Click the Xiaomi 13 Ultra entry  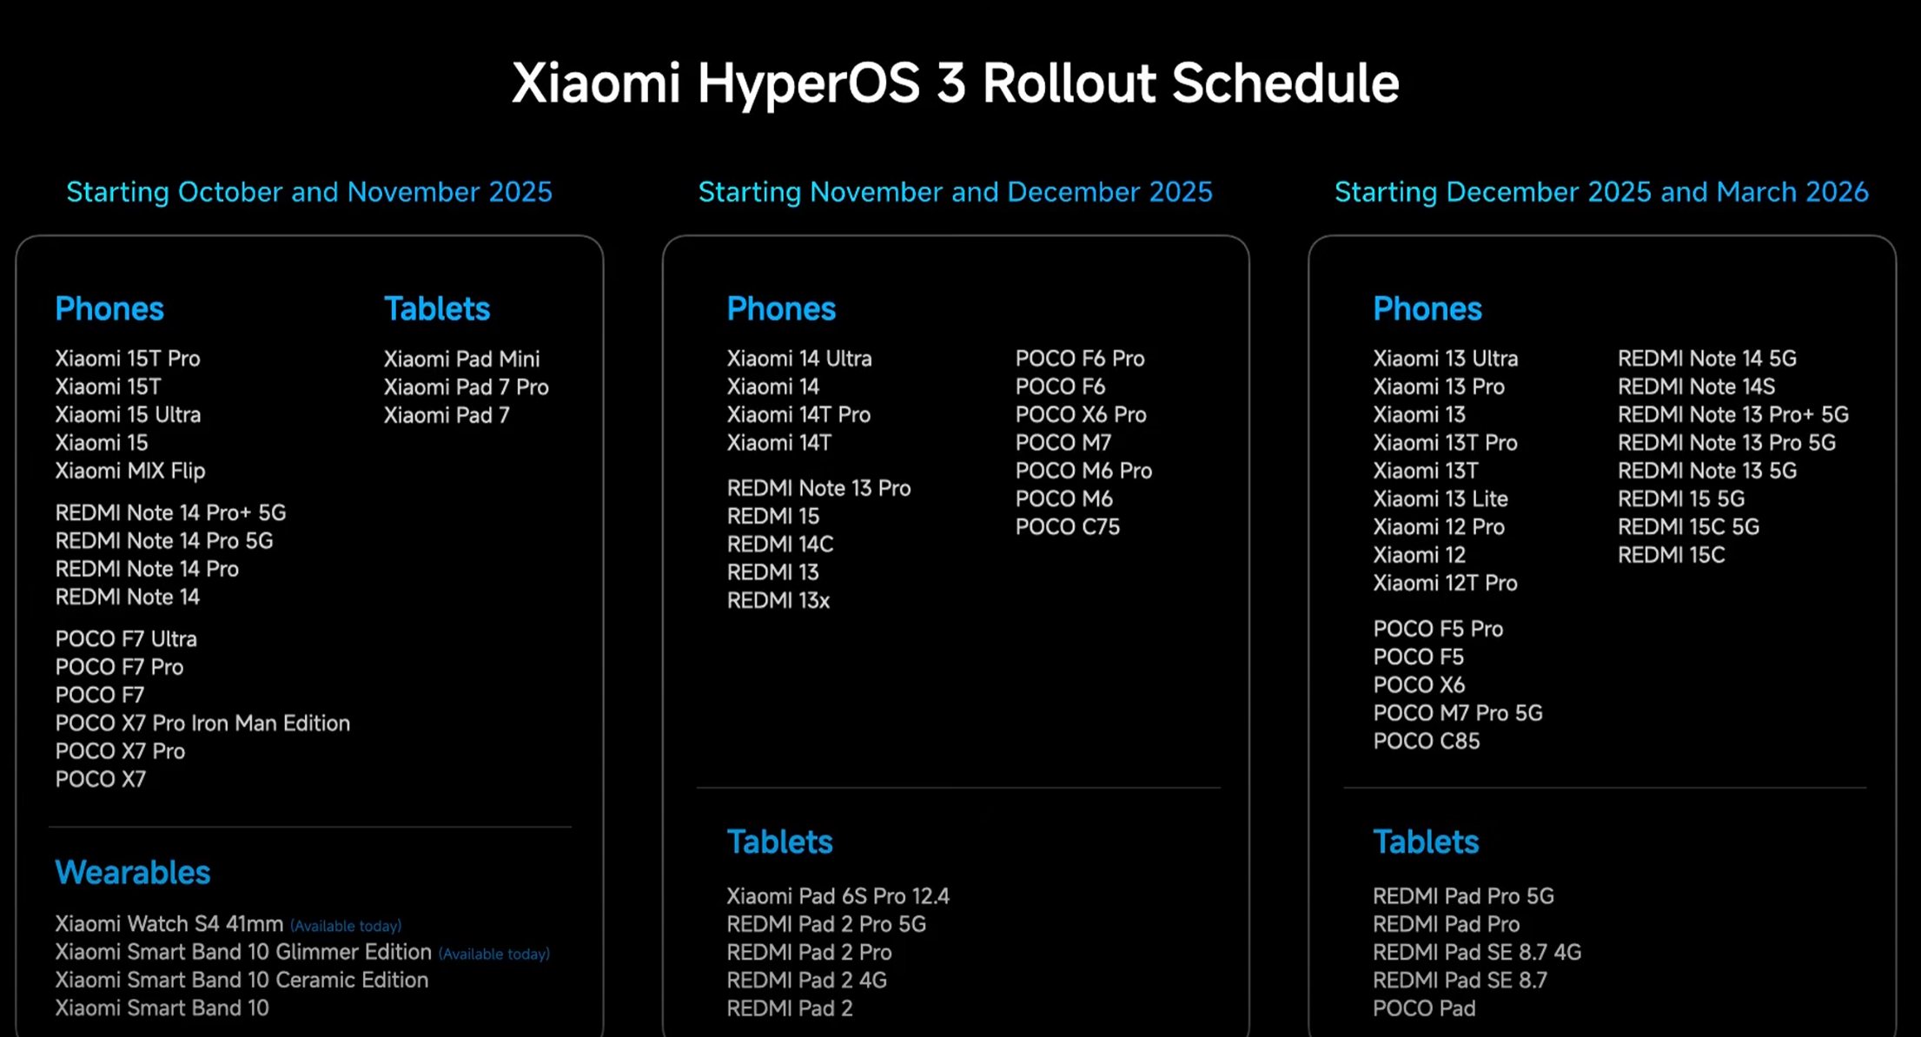point(1445,359)
